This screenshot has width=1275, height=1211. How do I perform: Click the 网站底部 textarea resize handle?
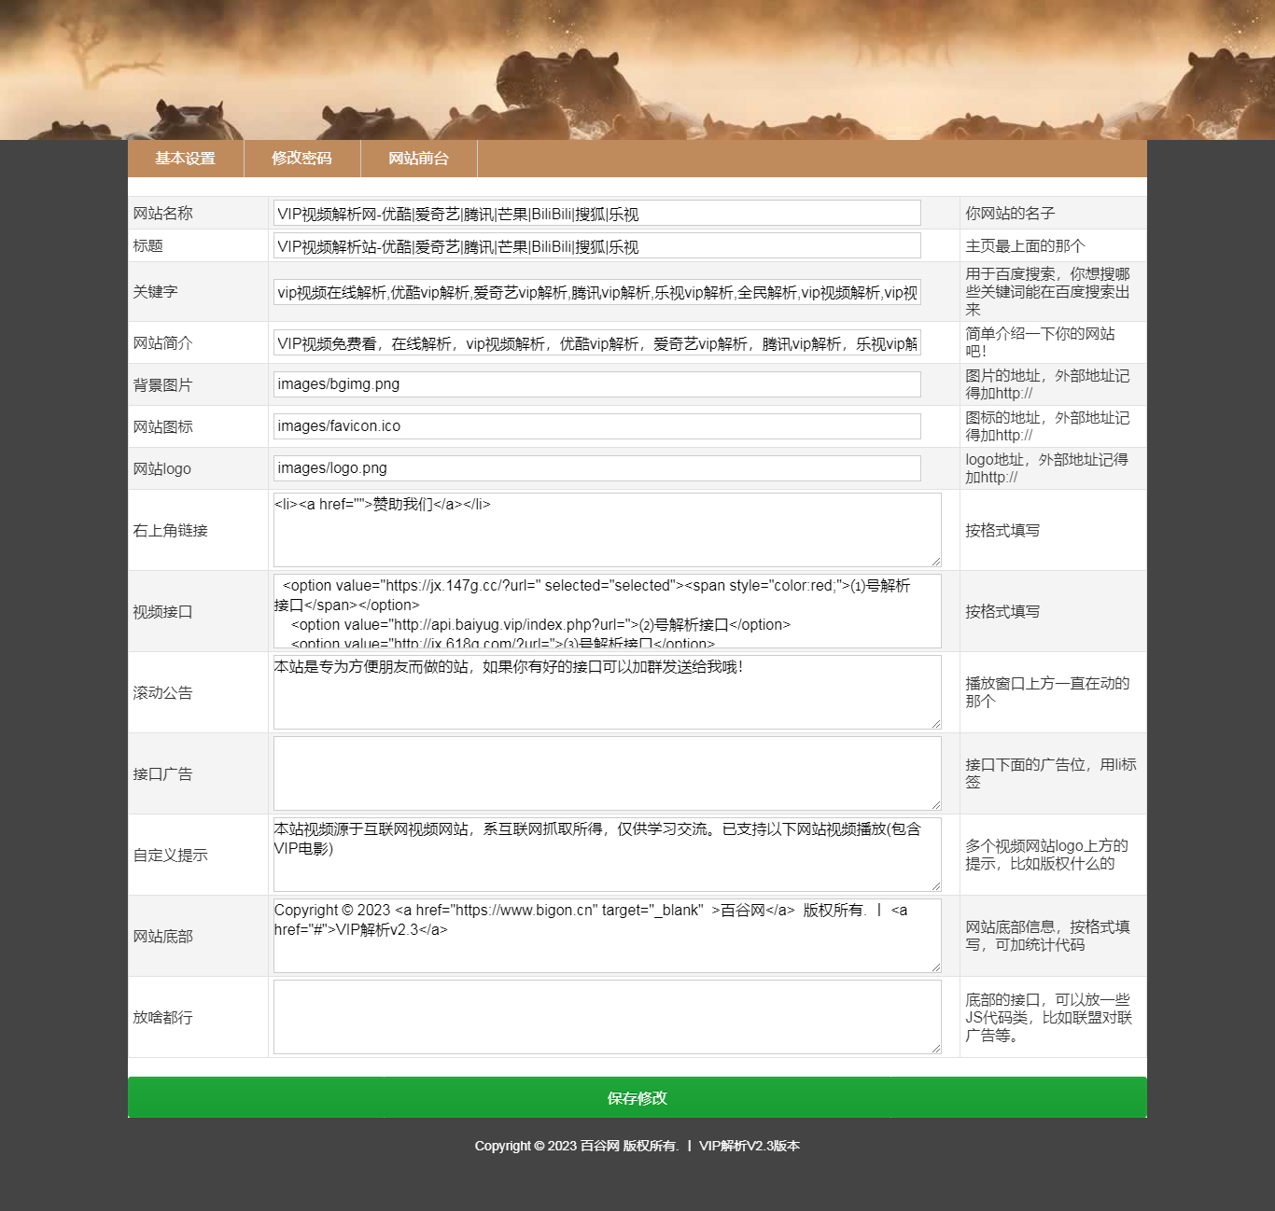[936, 967]
